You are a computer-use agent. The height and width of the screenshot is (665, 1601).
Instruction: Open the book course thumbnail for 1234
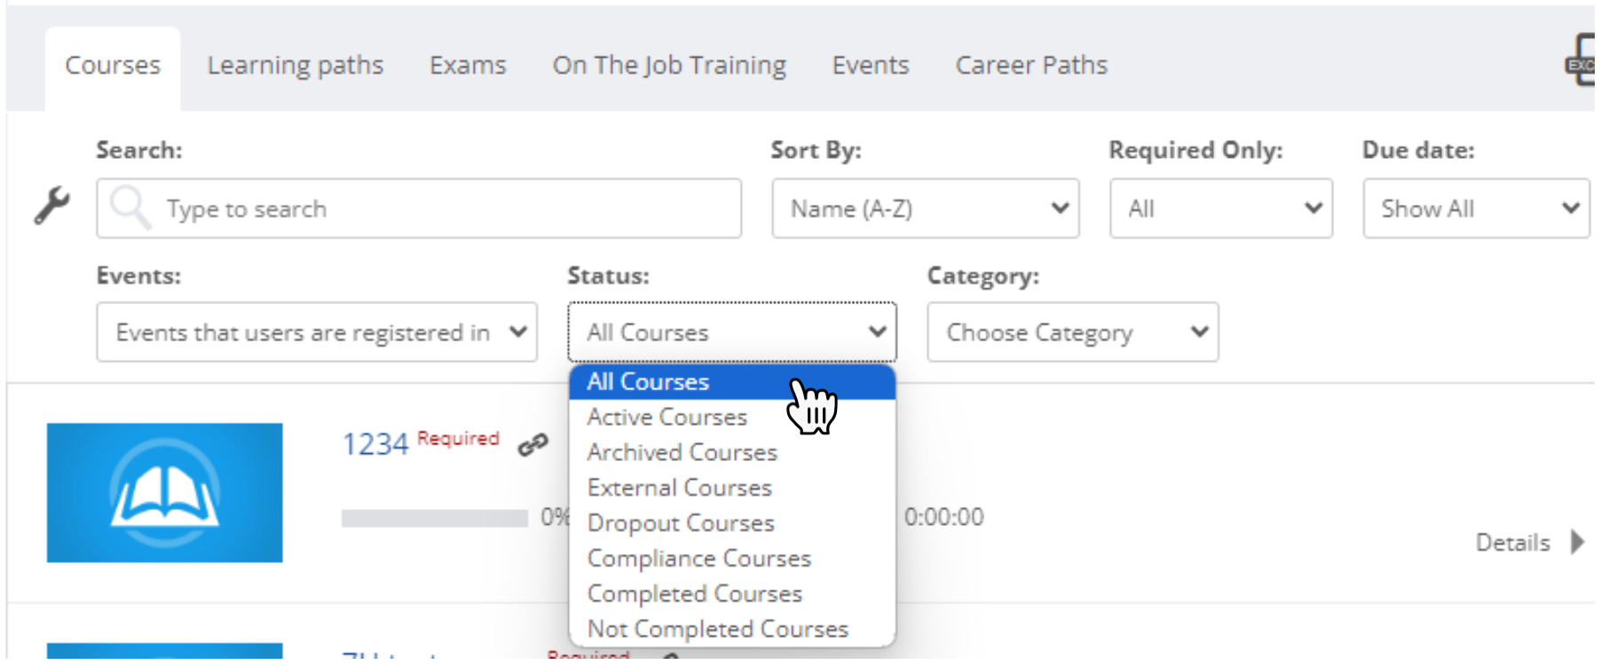click(165, 492)
